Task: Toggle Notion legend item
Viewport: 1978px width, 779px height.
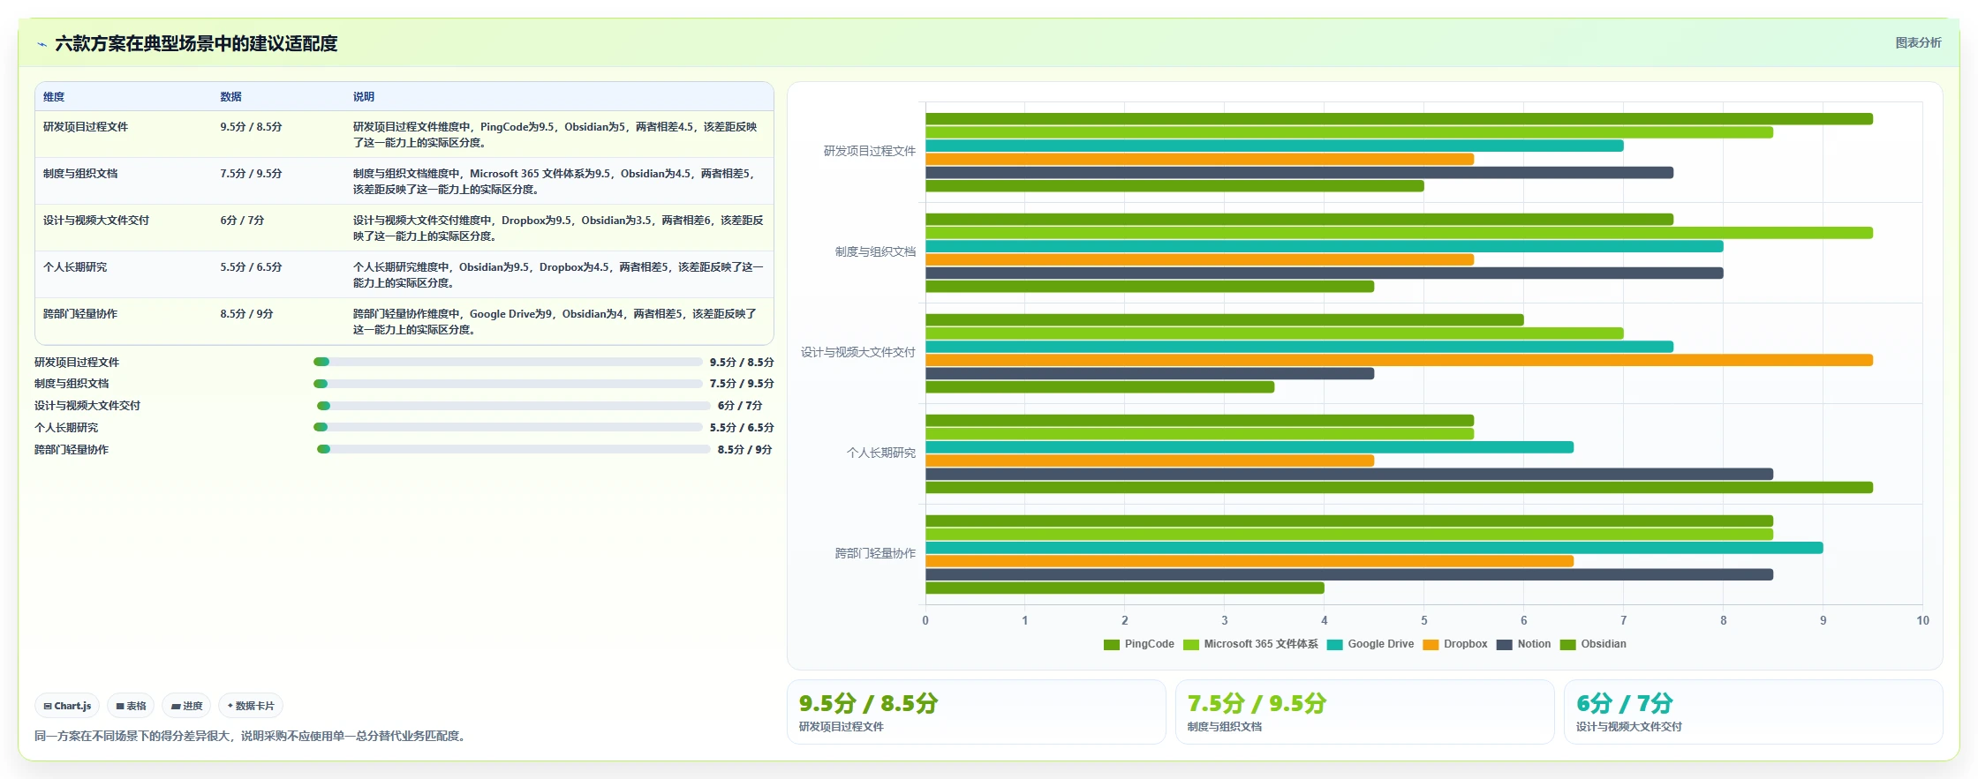Action: [1523, 644]
